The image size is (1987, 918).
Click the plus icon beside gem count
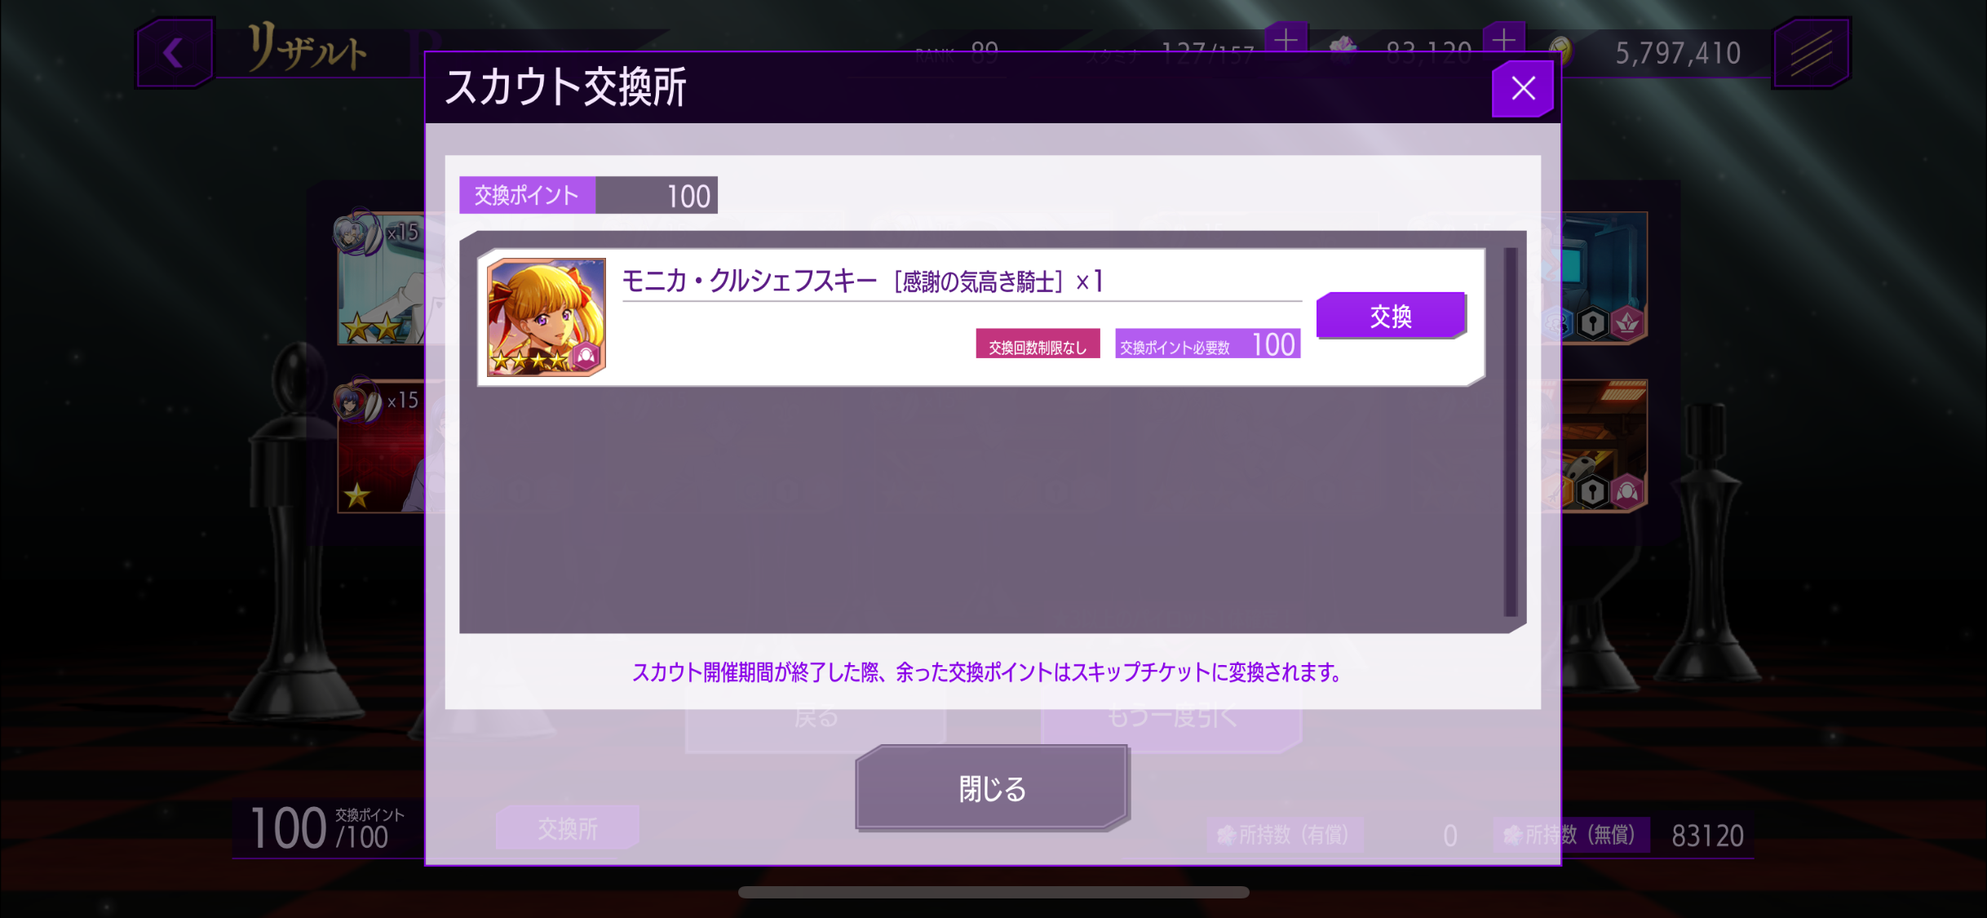pos(1503,40)
